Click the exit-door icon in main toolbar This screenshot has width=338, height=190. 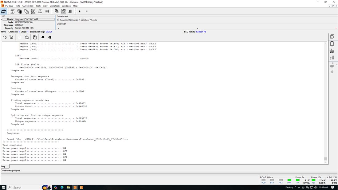pyautogui.click(x=70, y=11)
